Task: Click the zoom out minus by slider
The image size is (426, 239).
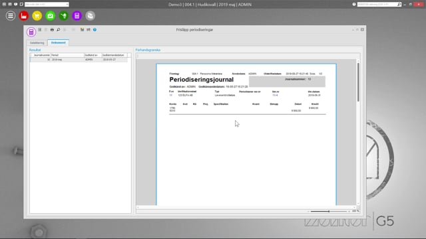Action: pyautogui.click(x=308, y=211)
